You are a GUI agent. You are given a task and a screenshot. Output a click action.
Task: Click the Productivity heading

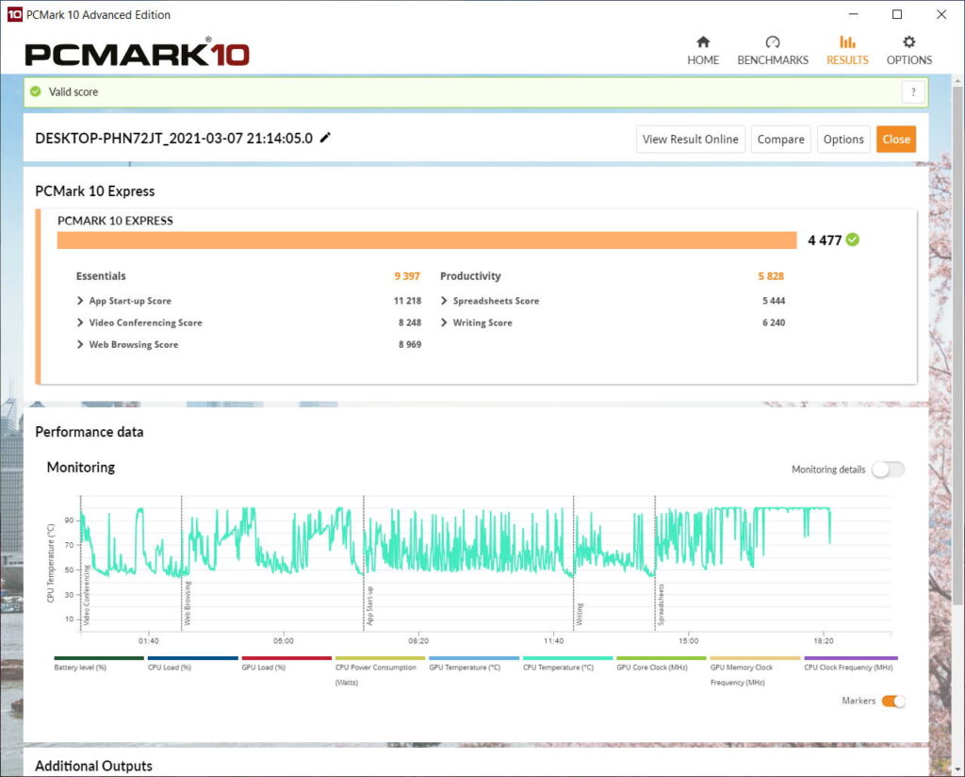(x=470, y=276)
